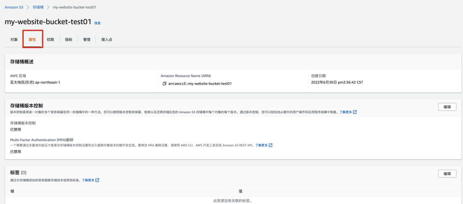Screen dimensions: 463x204
Task: Click the region value 亚太地区(东京) ap-northeast-1
Action: (x=35, y=82)
